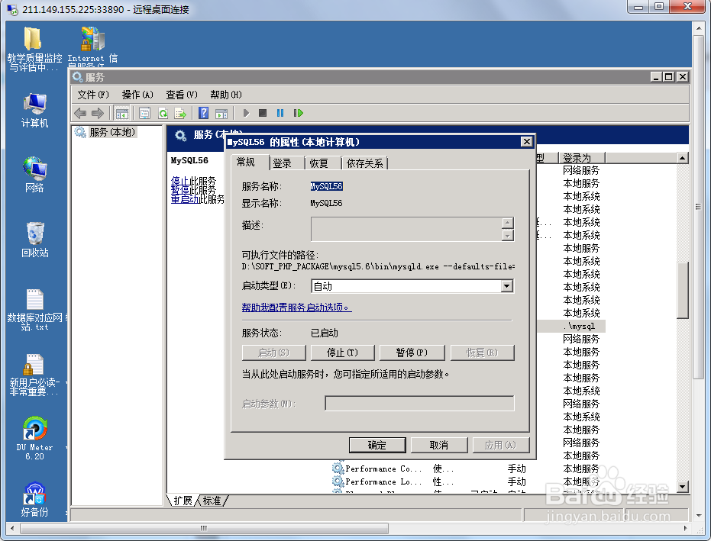This screenshot has width=711, height=541.
Task: Click Performance Co... service row icon
Action: tap(338, 468)
